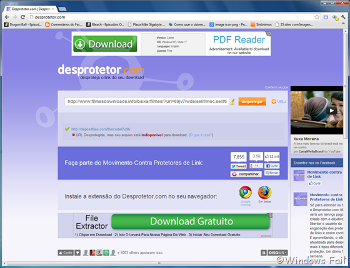Open the Movimento contra de Link Facebook page
Image resolution: width=350 pixels, height=268 pixels.
[x=324, y=175]
